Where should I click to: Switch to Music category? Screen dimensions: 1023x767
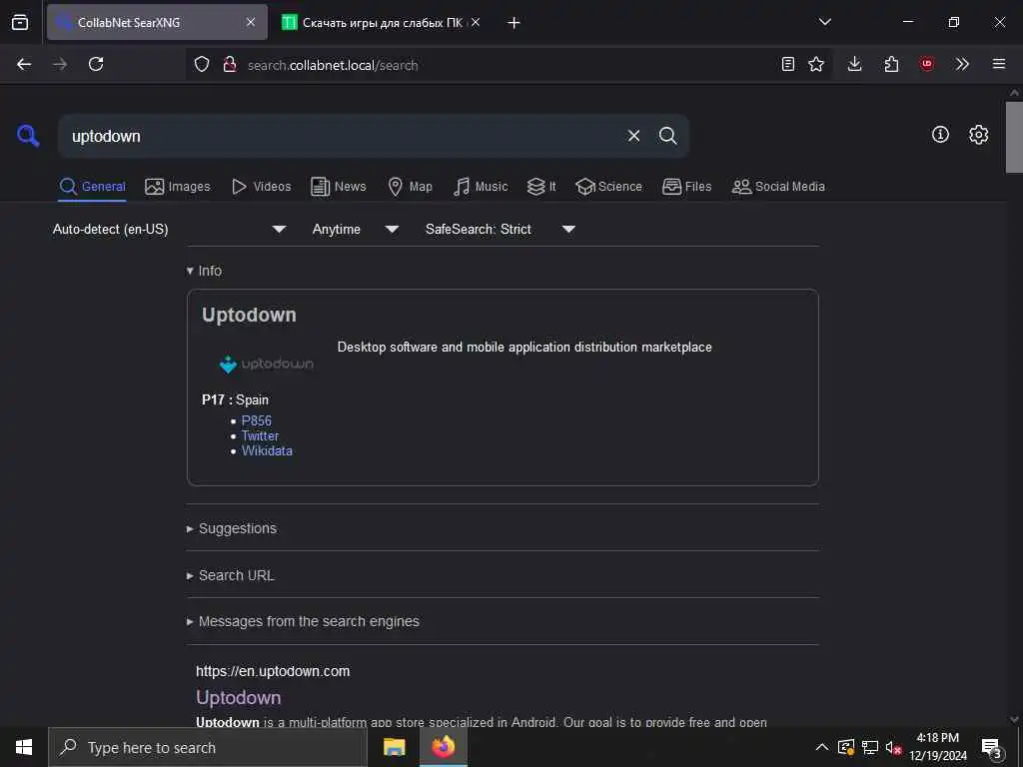click(x=481, y=187)
